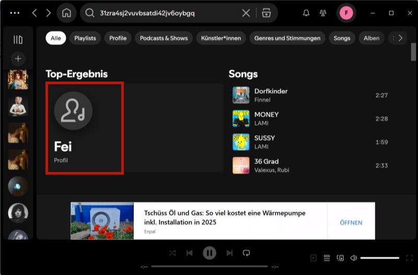The image size is (418, 275).
Task: Toggle repeat mode
Action: 246,253
